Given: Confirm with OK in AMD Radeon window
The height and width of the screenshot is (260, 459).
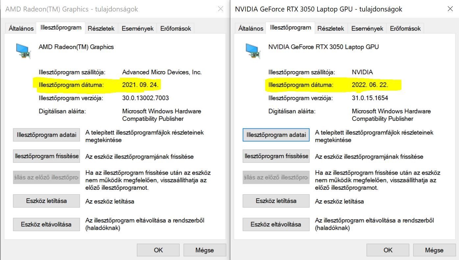Looking at the screenshot, I should pos(158,250).
